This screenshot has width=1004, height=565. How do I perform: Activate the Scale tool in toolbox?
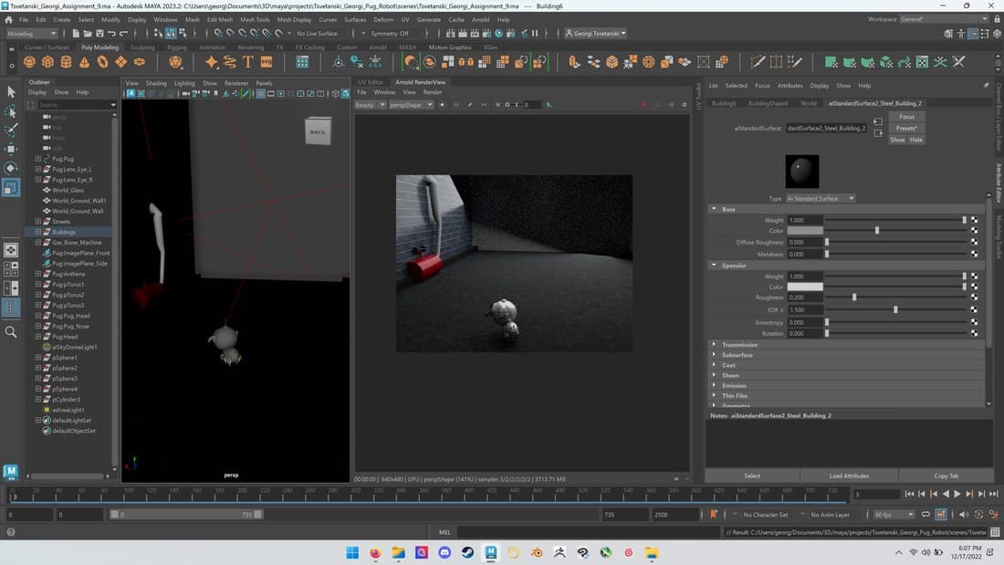coord(11,188)
